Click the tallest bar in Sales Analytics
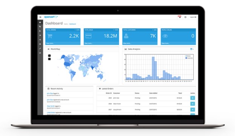The width and height of the screenshot is (235, 136). (x=153, y=68)
